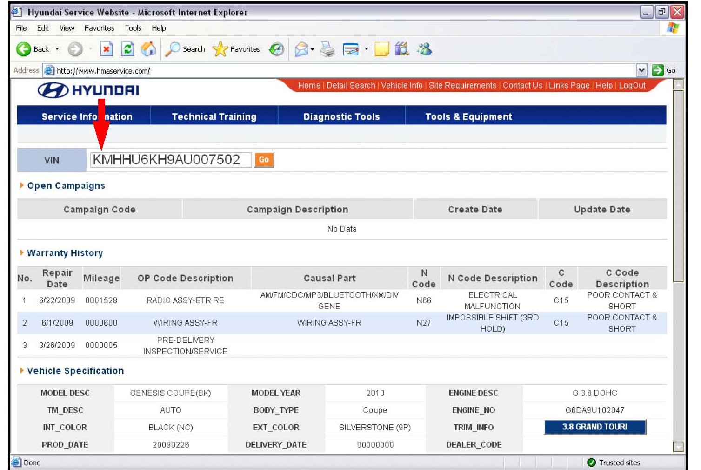Click the address bar page icon
Screen dimensions: 701x470
click(49, 71)
